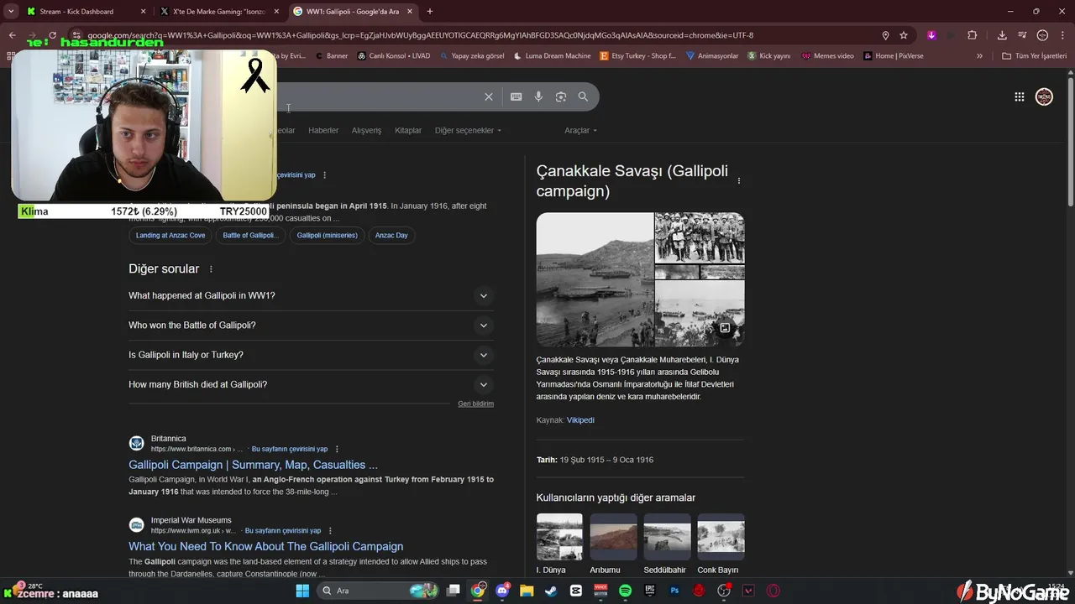Open Google Lens image search
This screenshot has height=604, width=1075.
(x=561, y=96)
